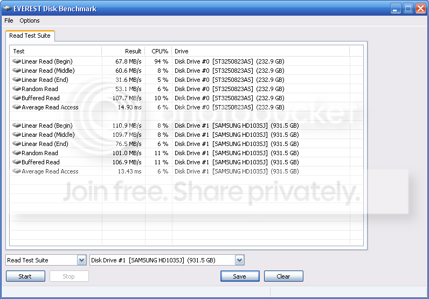The height and width of the screenshot is (299, 429).
Task: Sort by the CPU% column header
Action: click(158, 51)
